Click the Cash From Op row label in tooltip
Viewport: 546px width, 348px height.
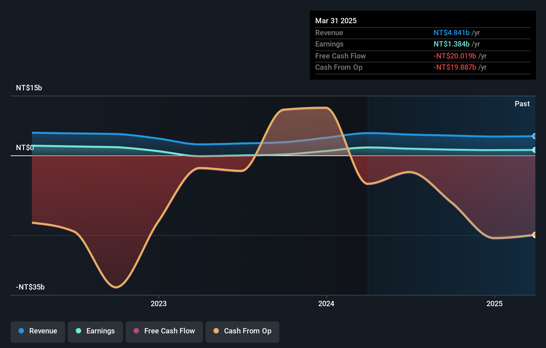click(339, 67)
